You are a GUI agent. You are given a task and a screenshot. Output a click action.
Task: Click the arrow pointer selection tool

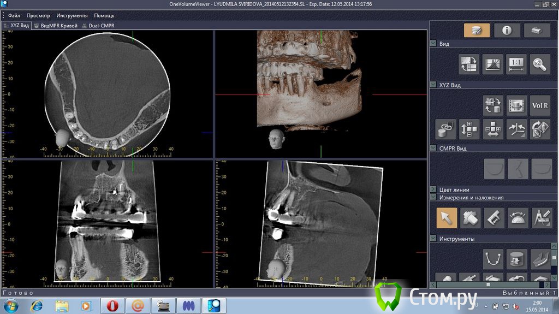446,217
